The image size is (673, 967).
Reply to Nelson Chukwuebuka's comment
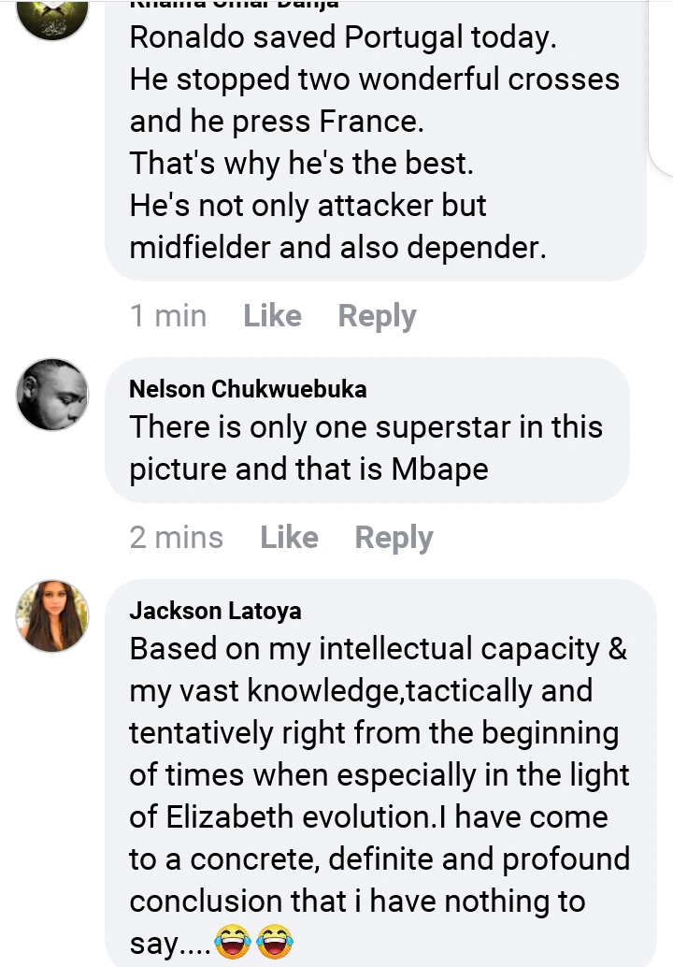pyautogui.click(x=394, y=537)
